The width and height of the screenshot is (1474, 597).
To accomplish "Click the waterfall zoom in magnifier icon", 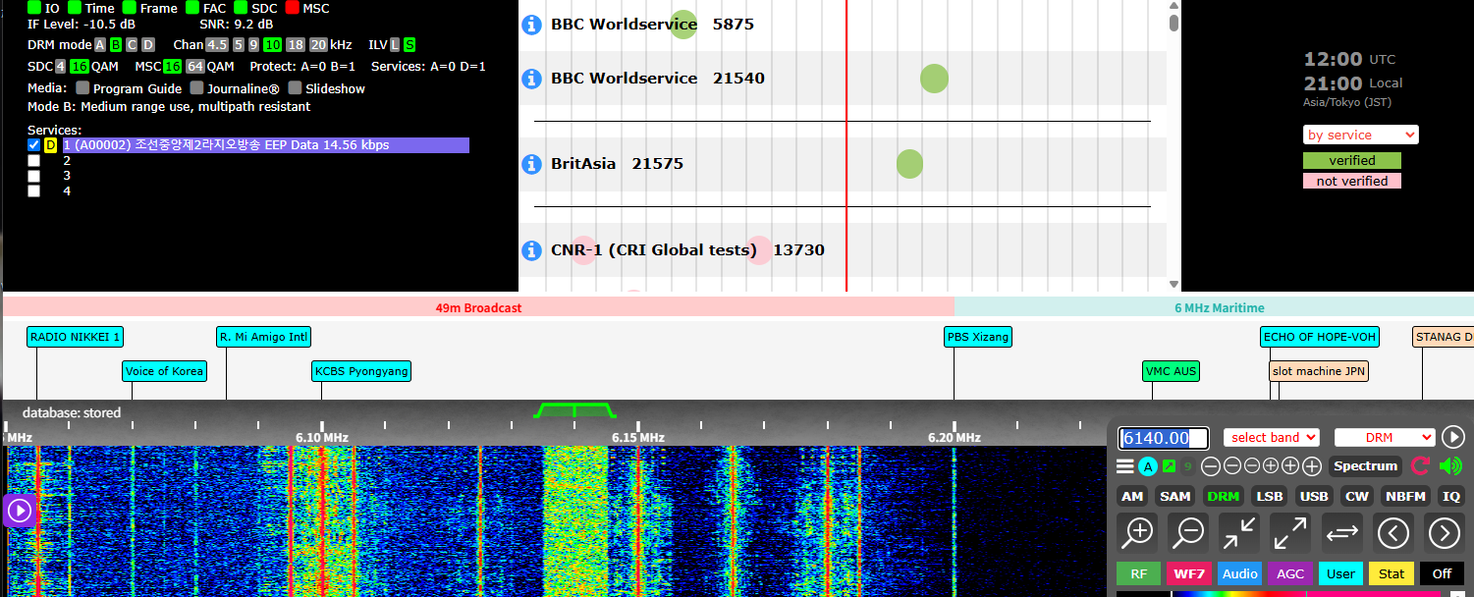I will tap(1138, 532).
